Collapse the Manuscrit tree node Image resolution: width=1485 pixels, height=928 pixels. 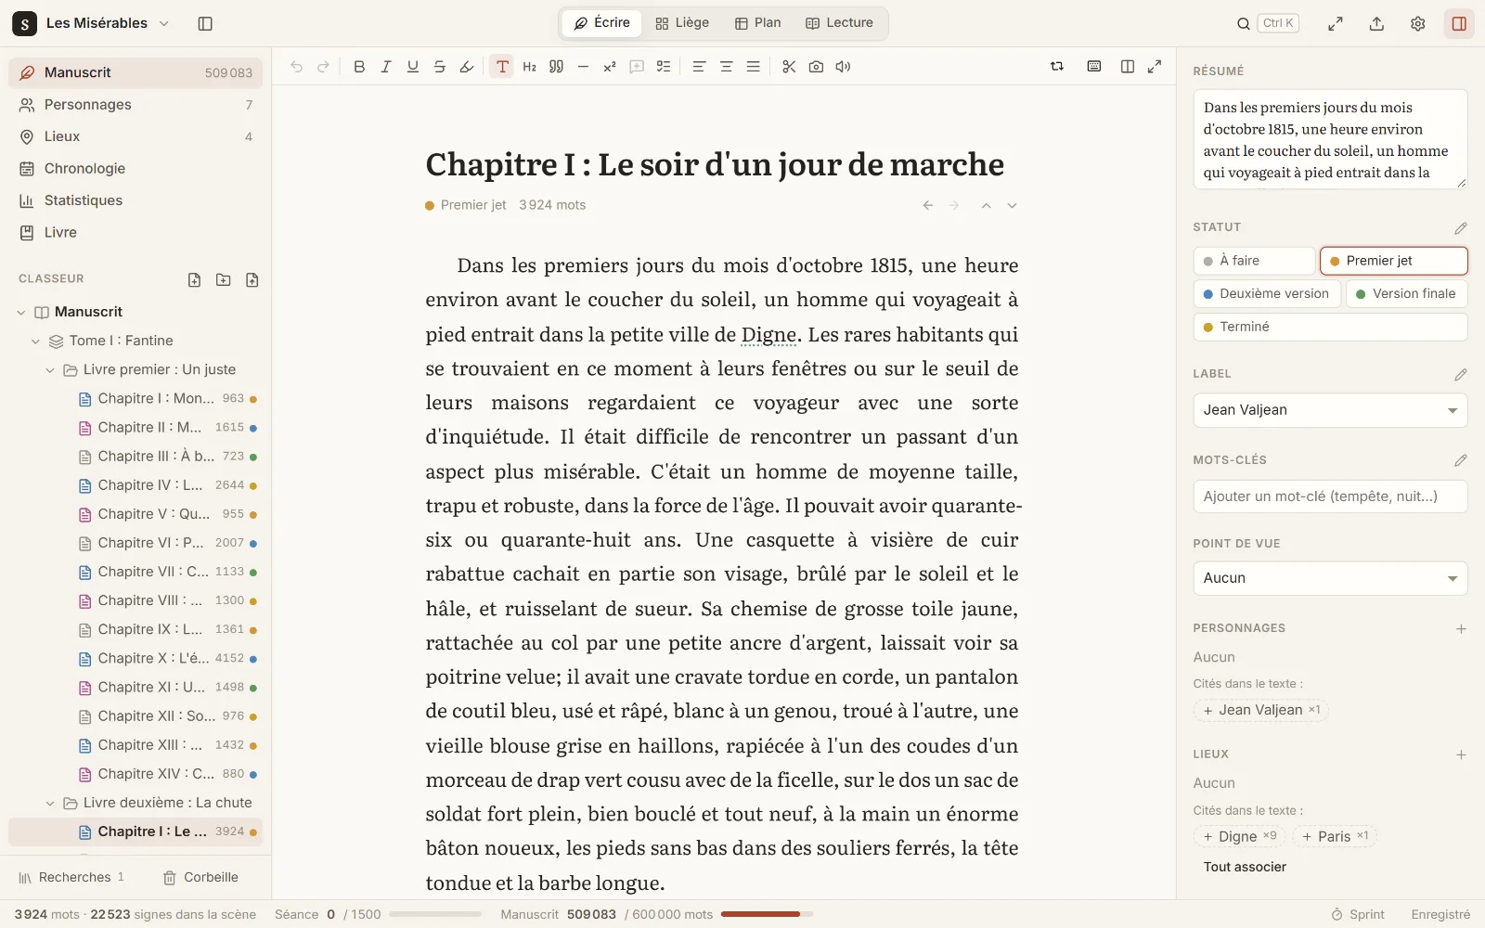pos(21,313)
